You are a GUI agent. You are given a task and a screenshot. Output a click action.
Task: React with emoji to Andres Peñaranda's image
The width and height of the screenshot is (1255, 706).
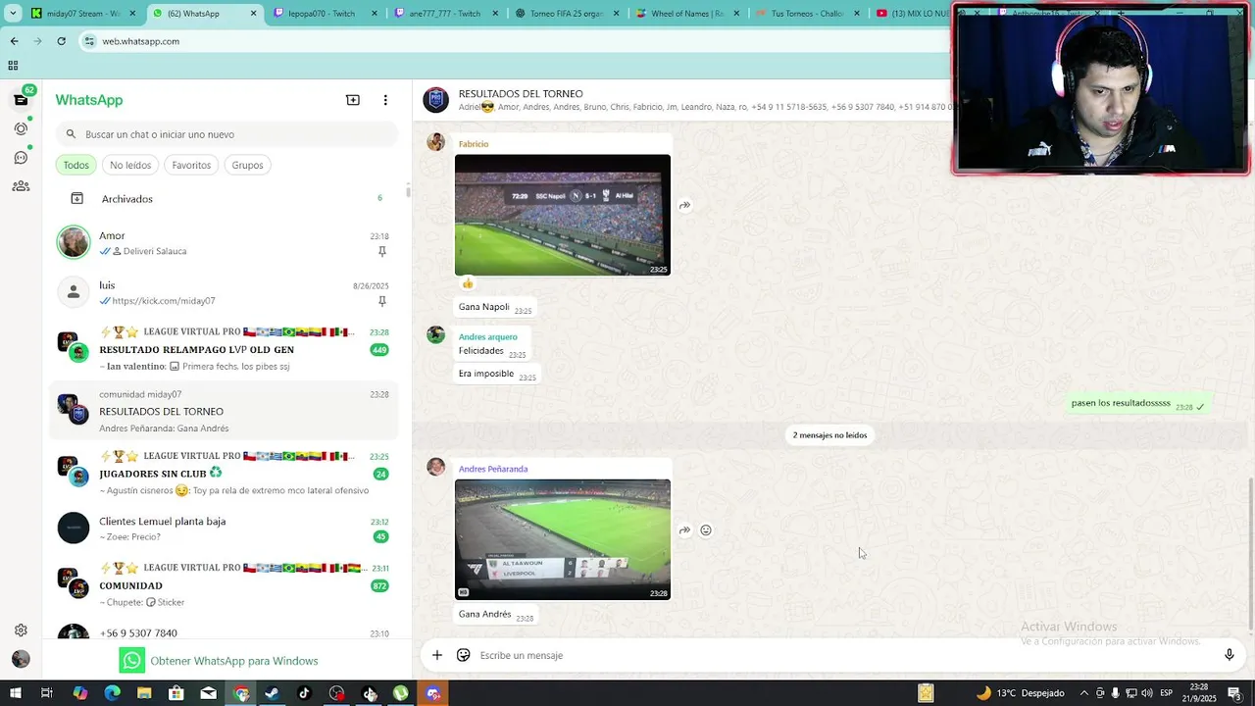click(706, 530)
